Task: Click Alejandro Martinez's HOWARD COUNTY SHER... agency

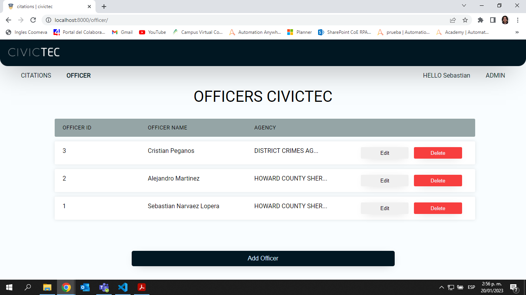Action: pyautogui.click(x=291, y=178)
